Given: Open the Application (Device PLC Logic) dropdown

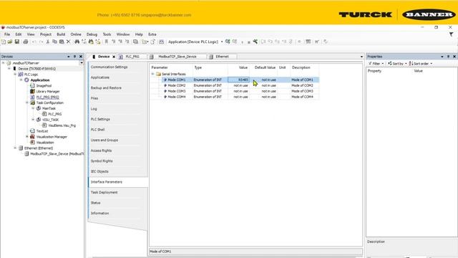Looking at the screenshot, I should [x=222, y=42].
